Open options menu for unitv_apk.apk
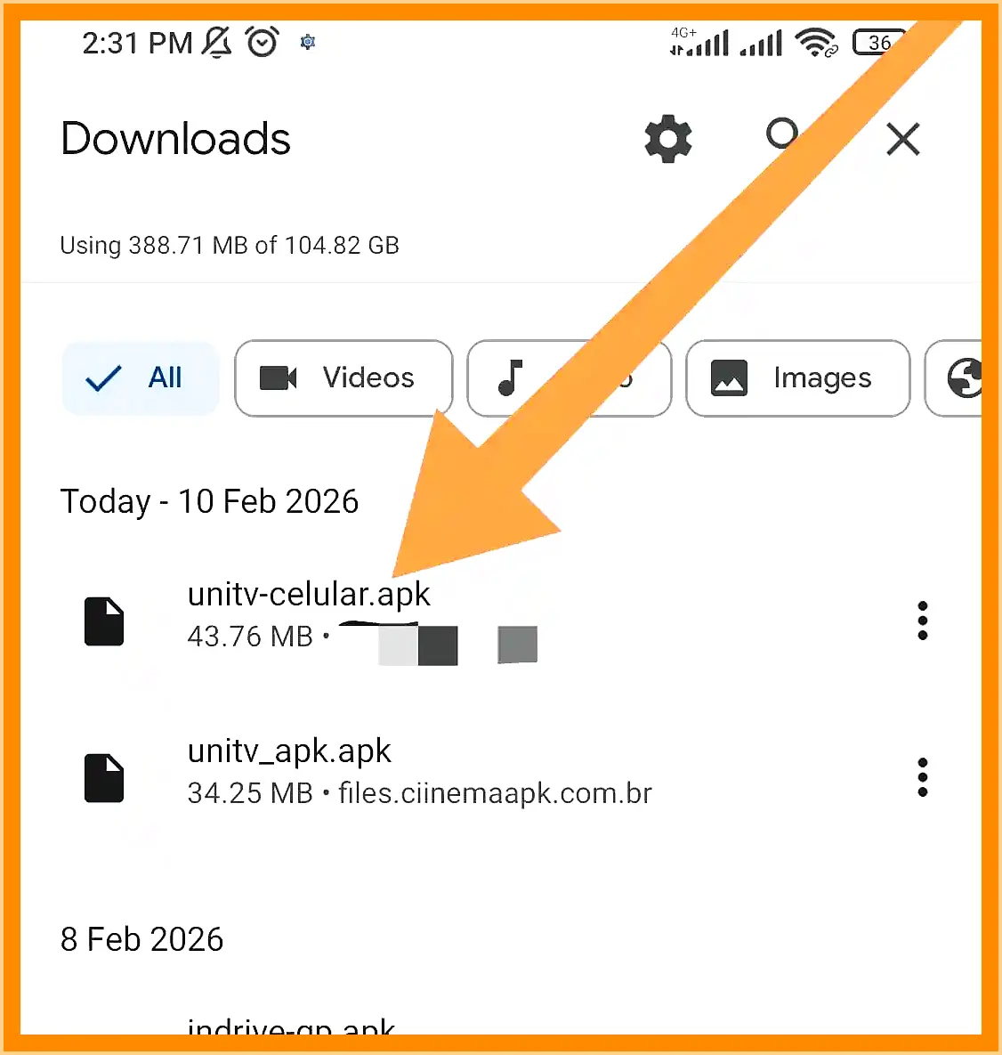This screenshot has height=1055, width=1002. [x=922, y=777]
